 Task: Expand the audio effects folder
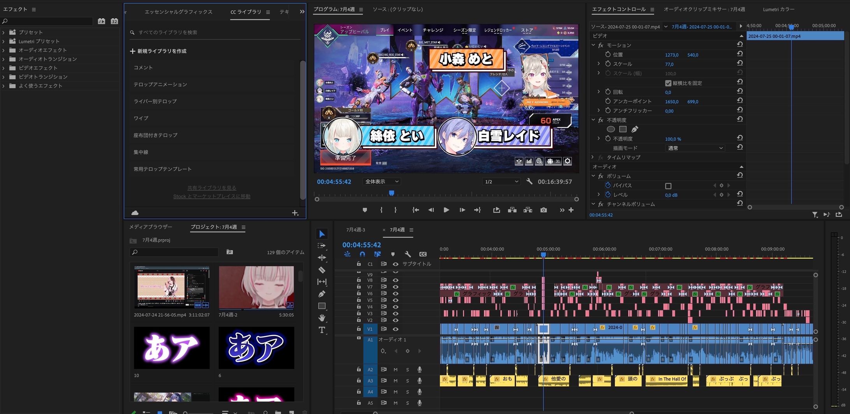point(4,50)
